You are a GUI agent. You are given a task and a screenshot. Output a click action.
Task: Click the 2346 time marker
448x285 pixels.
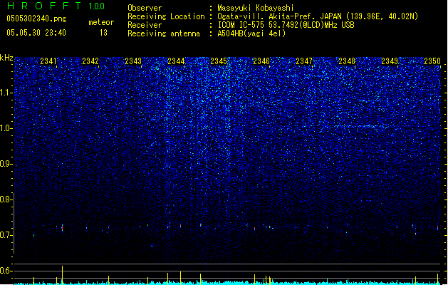[x=261, y=61]
